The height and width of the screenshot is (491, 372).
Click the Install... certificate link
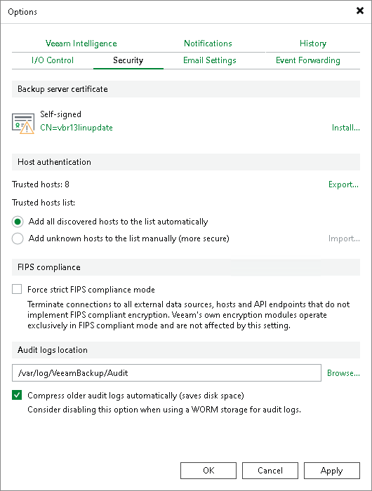coord(345,128)
